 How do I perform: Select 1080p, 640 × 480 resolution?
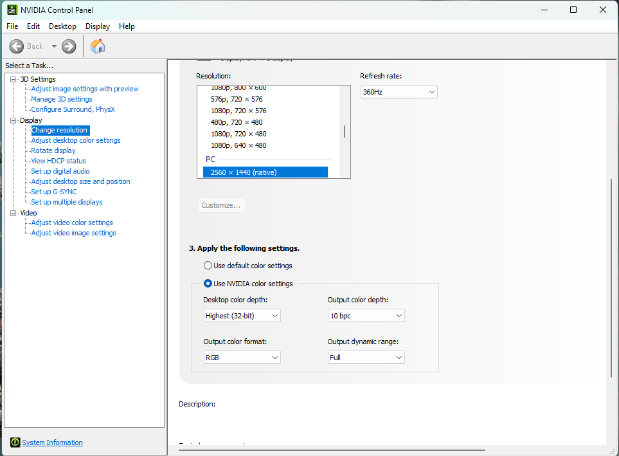click(x=238, y=145)
